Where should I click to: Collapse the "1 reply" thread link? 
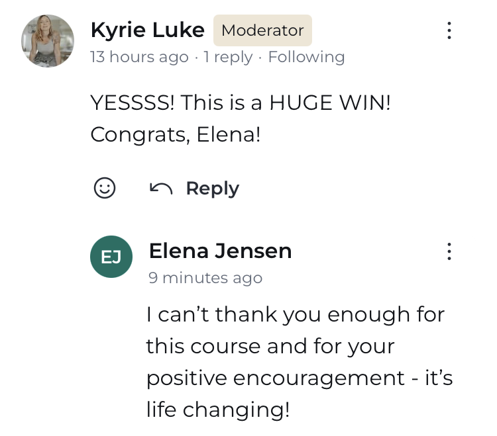click(228, 57)
